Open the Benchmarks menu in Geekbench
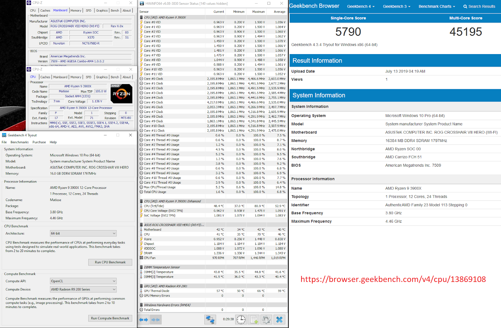 tap(19, 142)
